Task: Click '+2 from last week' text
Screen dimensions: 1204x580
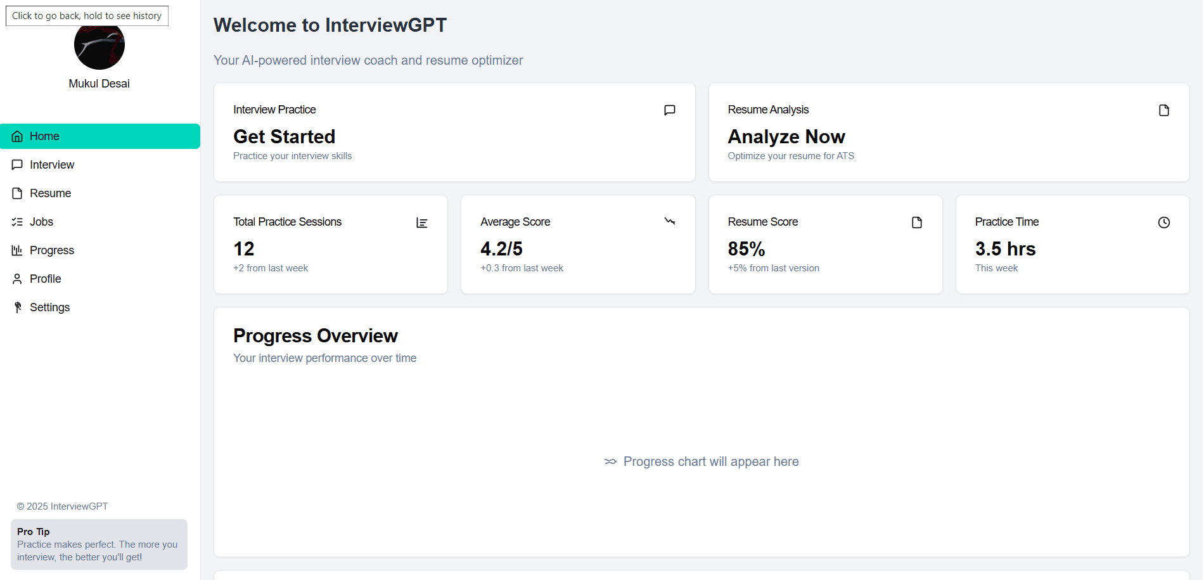Action: [x=271, y=268]
